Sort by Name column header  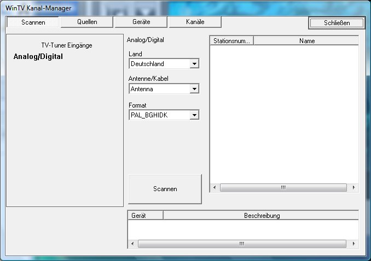(x=306, y=41)
